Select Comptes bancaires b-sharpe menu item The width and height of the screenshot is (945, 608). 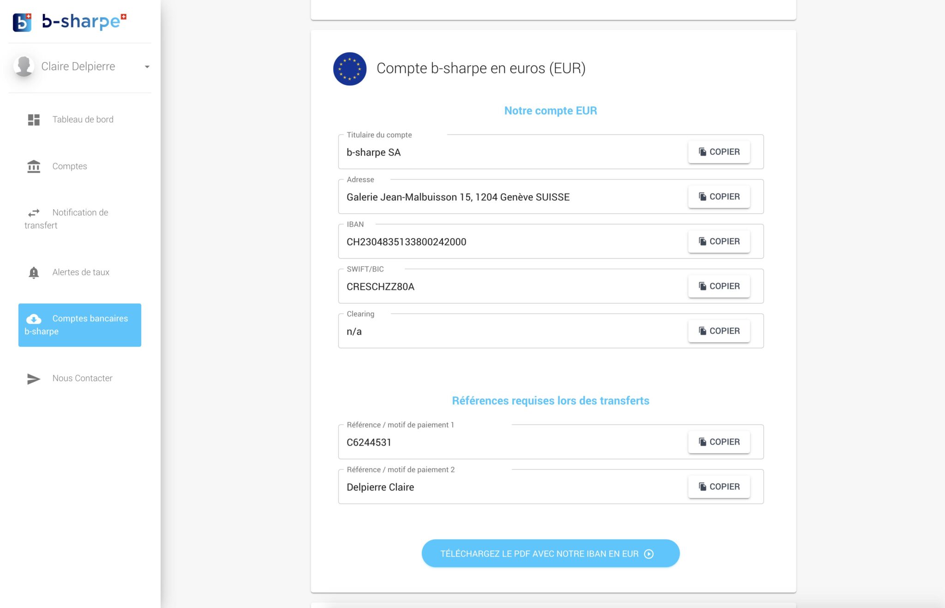click(79, 325)
